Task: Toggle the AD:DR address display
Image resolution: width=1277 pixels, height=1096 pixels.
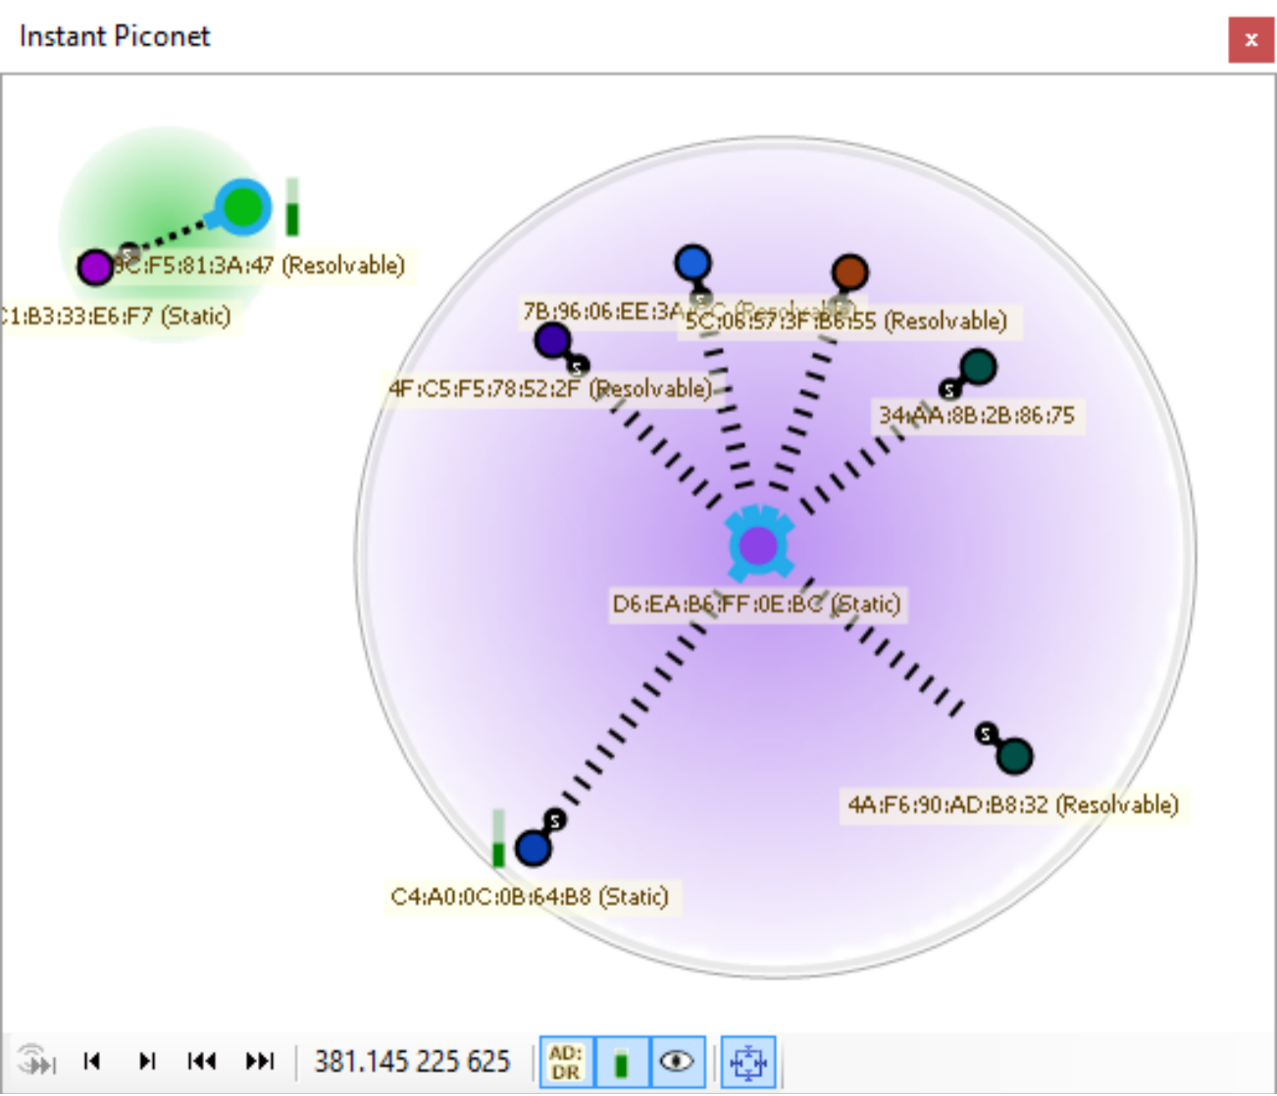Action: 566,1062
